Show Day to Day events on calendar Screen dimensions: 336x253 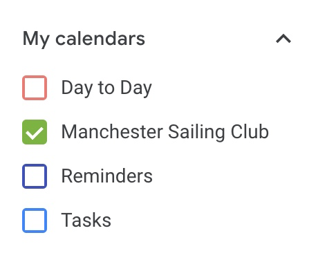[x=35, y=88]
